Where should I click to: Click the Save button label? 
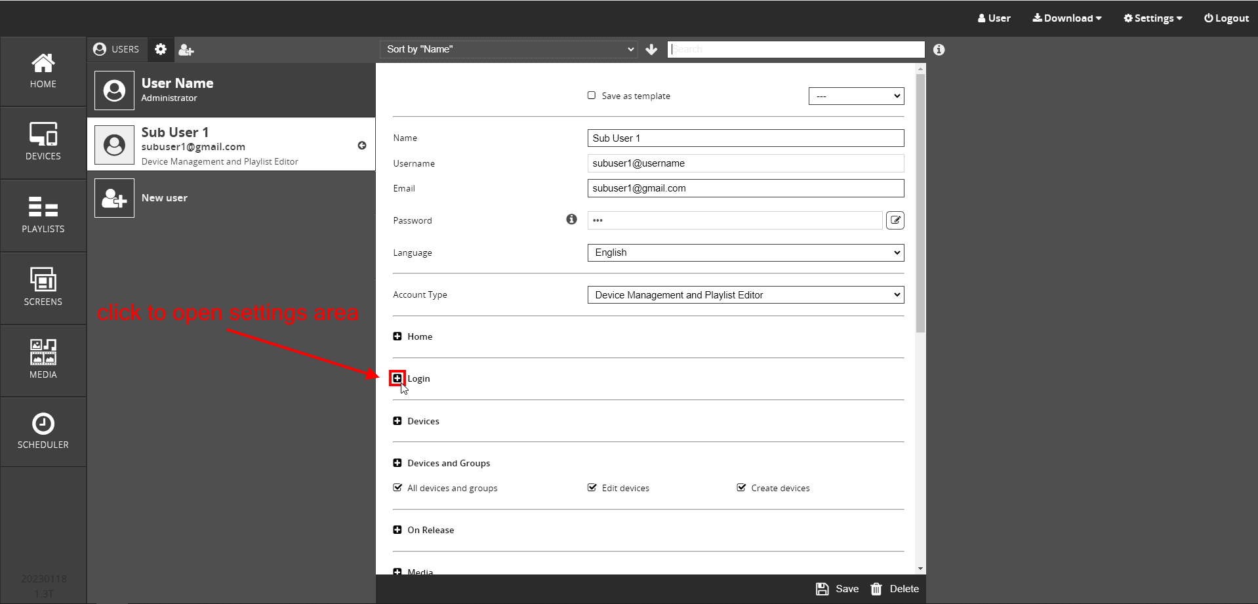(x=847, y=589)
